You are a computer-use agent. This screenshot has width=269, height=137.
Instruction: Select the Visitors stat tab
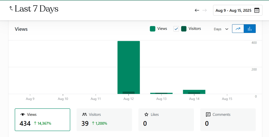pyautogui.click(x=104, y=120)
